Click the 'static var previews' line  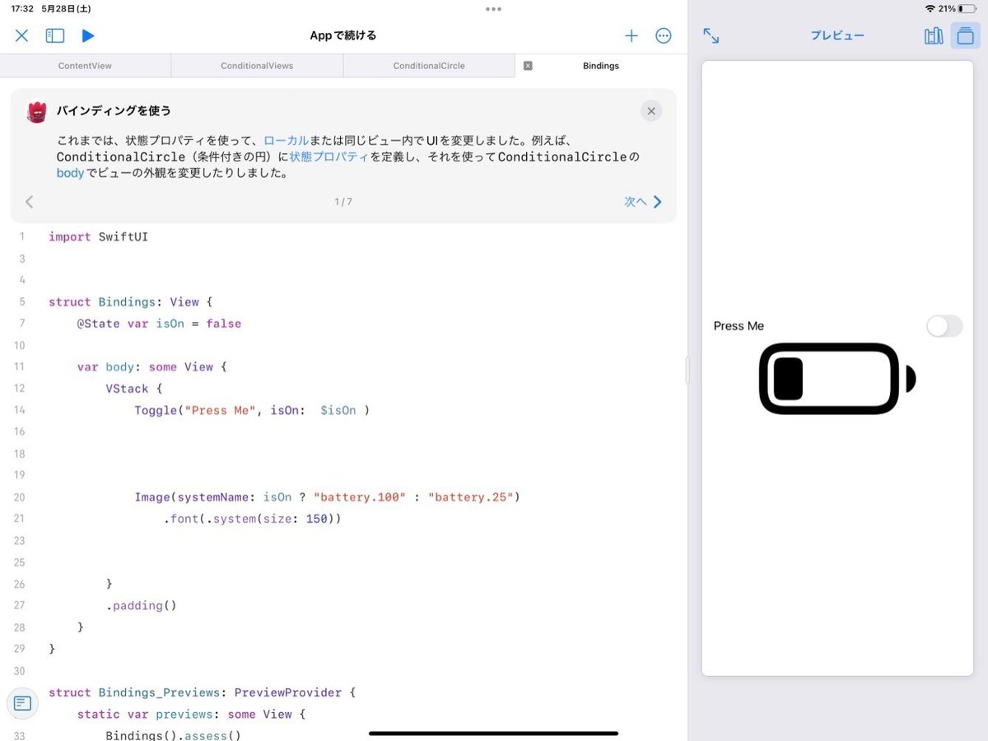(x=191, y=714)
